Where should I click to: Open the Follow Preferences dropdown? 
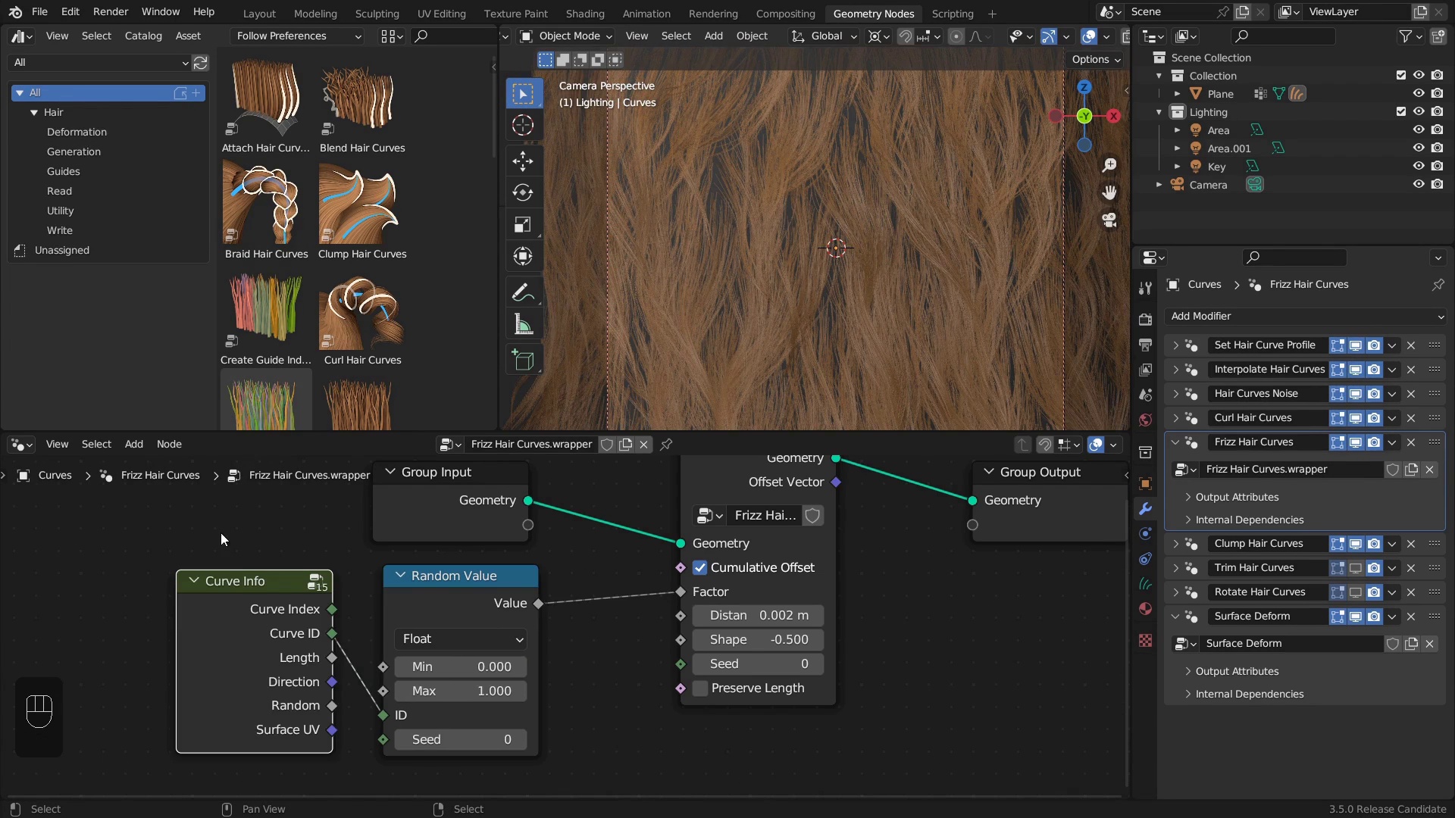(298, 36)
